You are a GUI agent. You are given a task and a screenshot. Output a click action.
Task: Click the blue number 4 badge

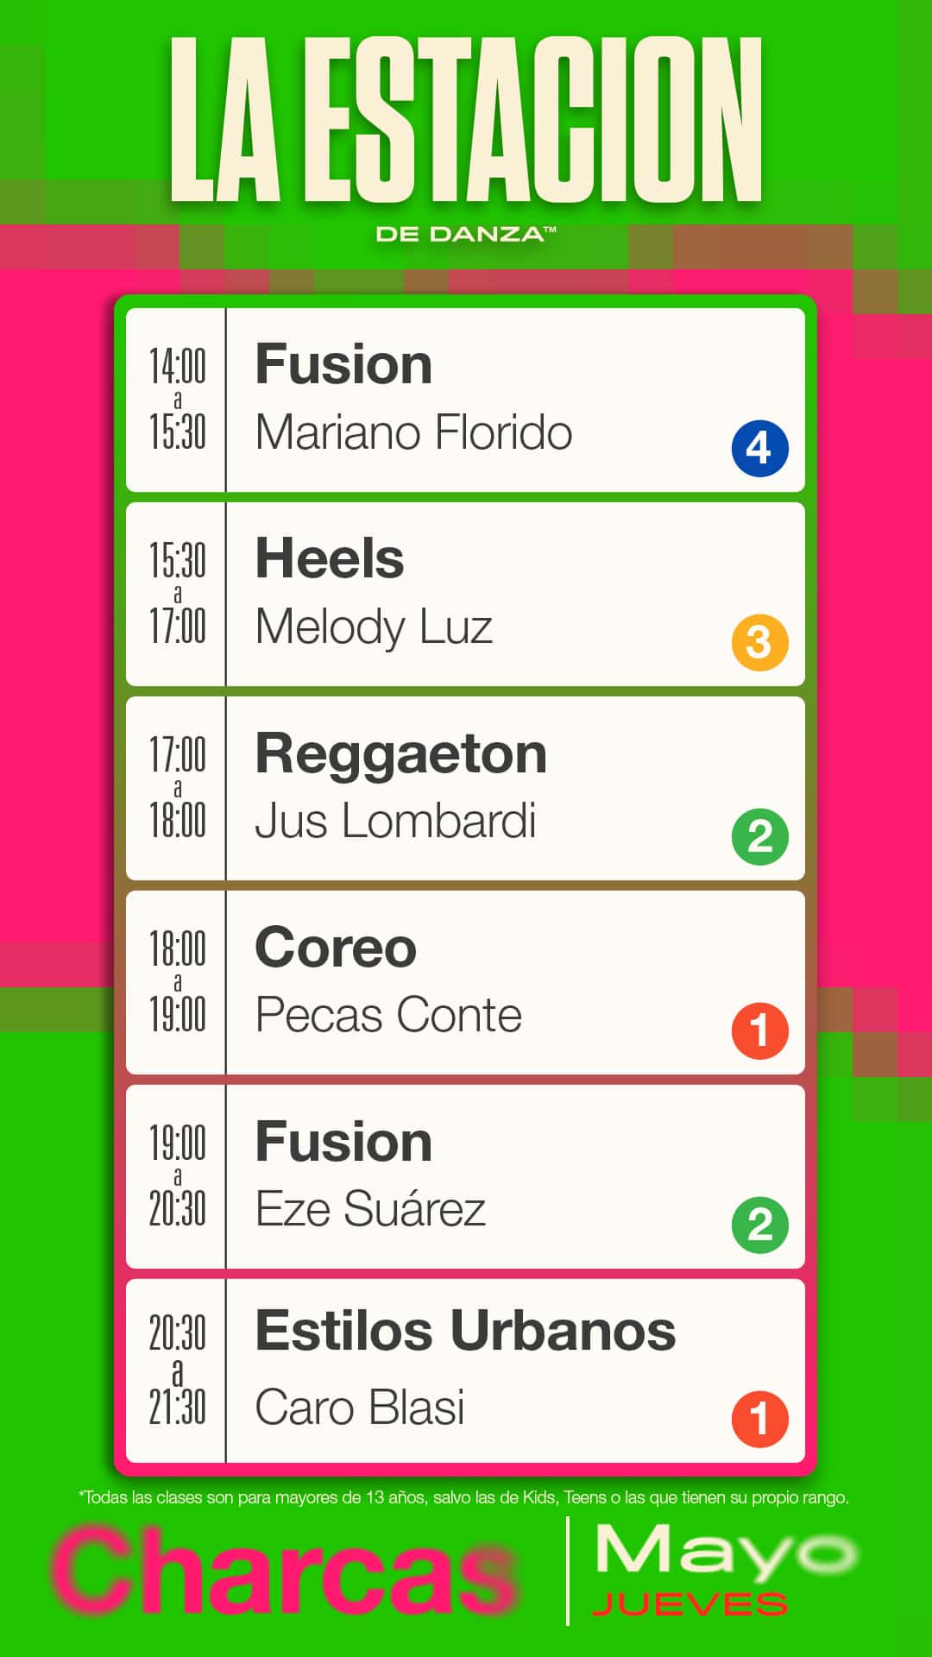(759, 448)
